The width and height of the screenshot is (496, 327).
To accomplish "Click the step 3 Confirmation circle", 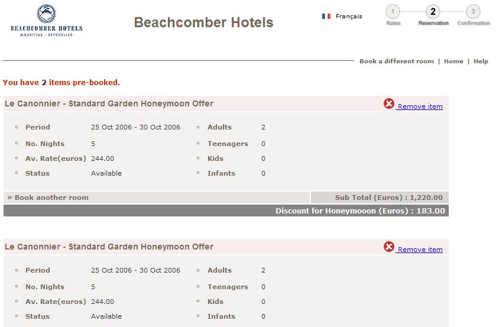I will [x=473, y=12].
